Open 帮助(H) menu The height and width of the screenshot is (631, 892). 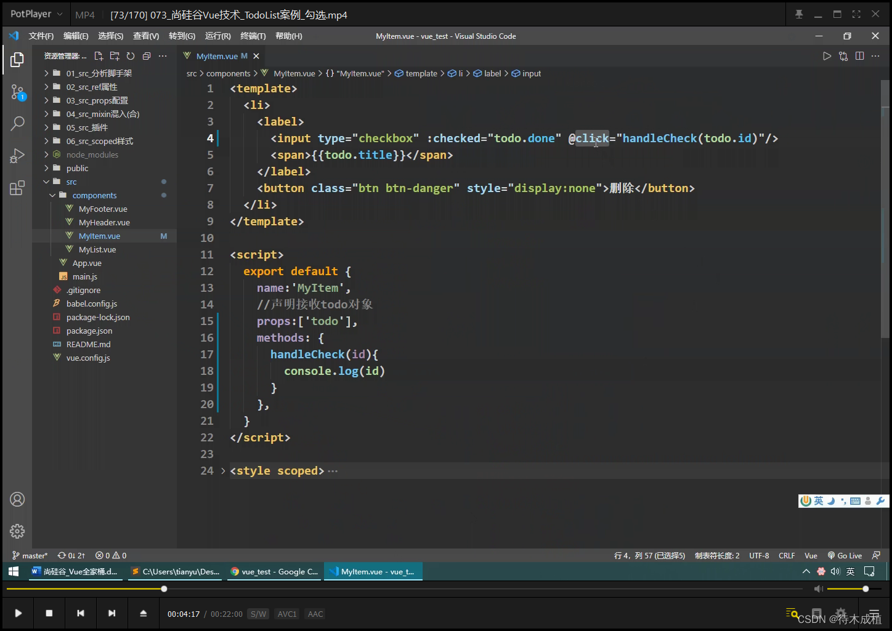click(289, 36)
